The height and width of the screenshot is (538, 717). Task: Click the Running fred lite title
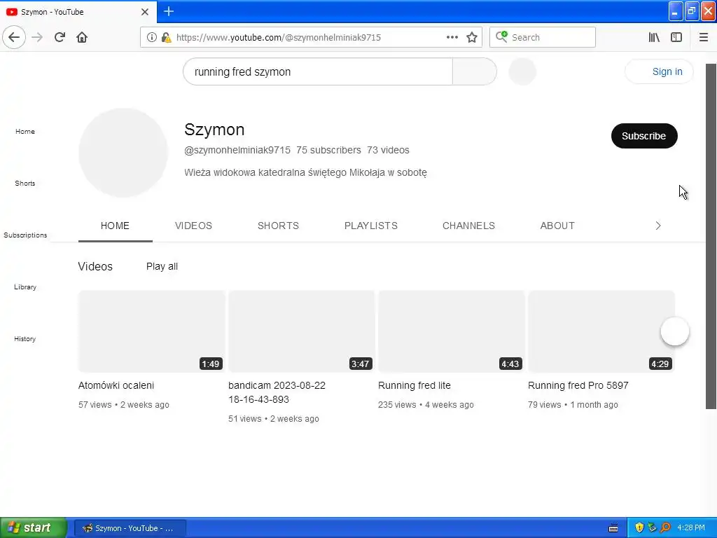point(415,386)
